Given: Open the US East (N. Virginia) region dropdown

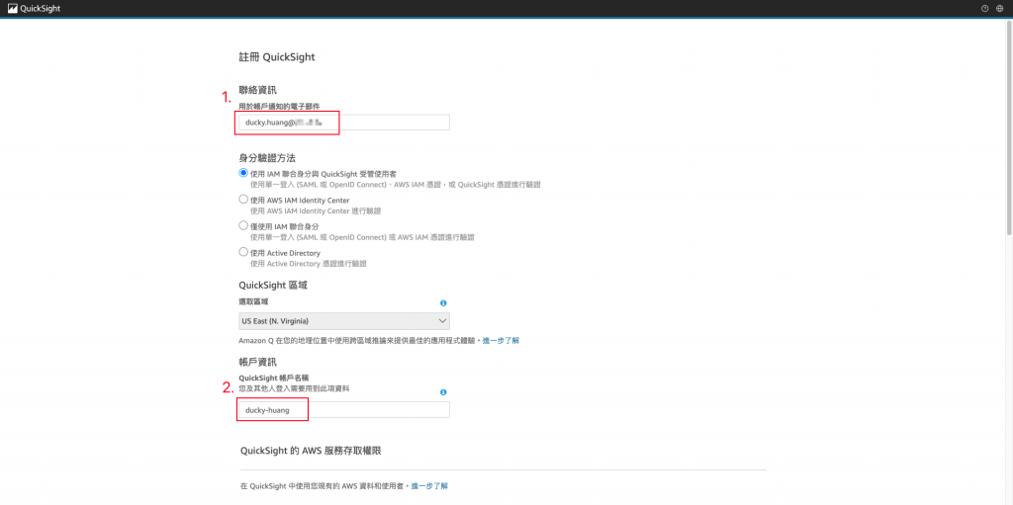Looking at the screenshot, I should tap(344, 321).
